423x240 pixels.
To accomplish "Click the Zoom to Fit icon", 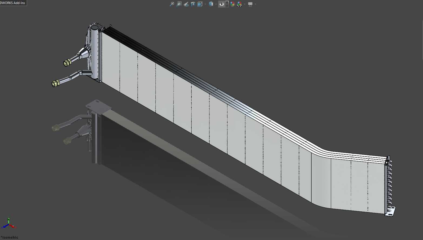I will (172, 4).
